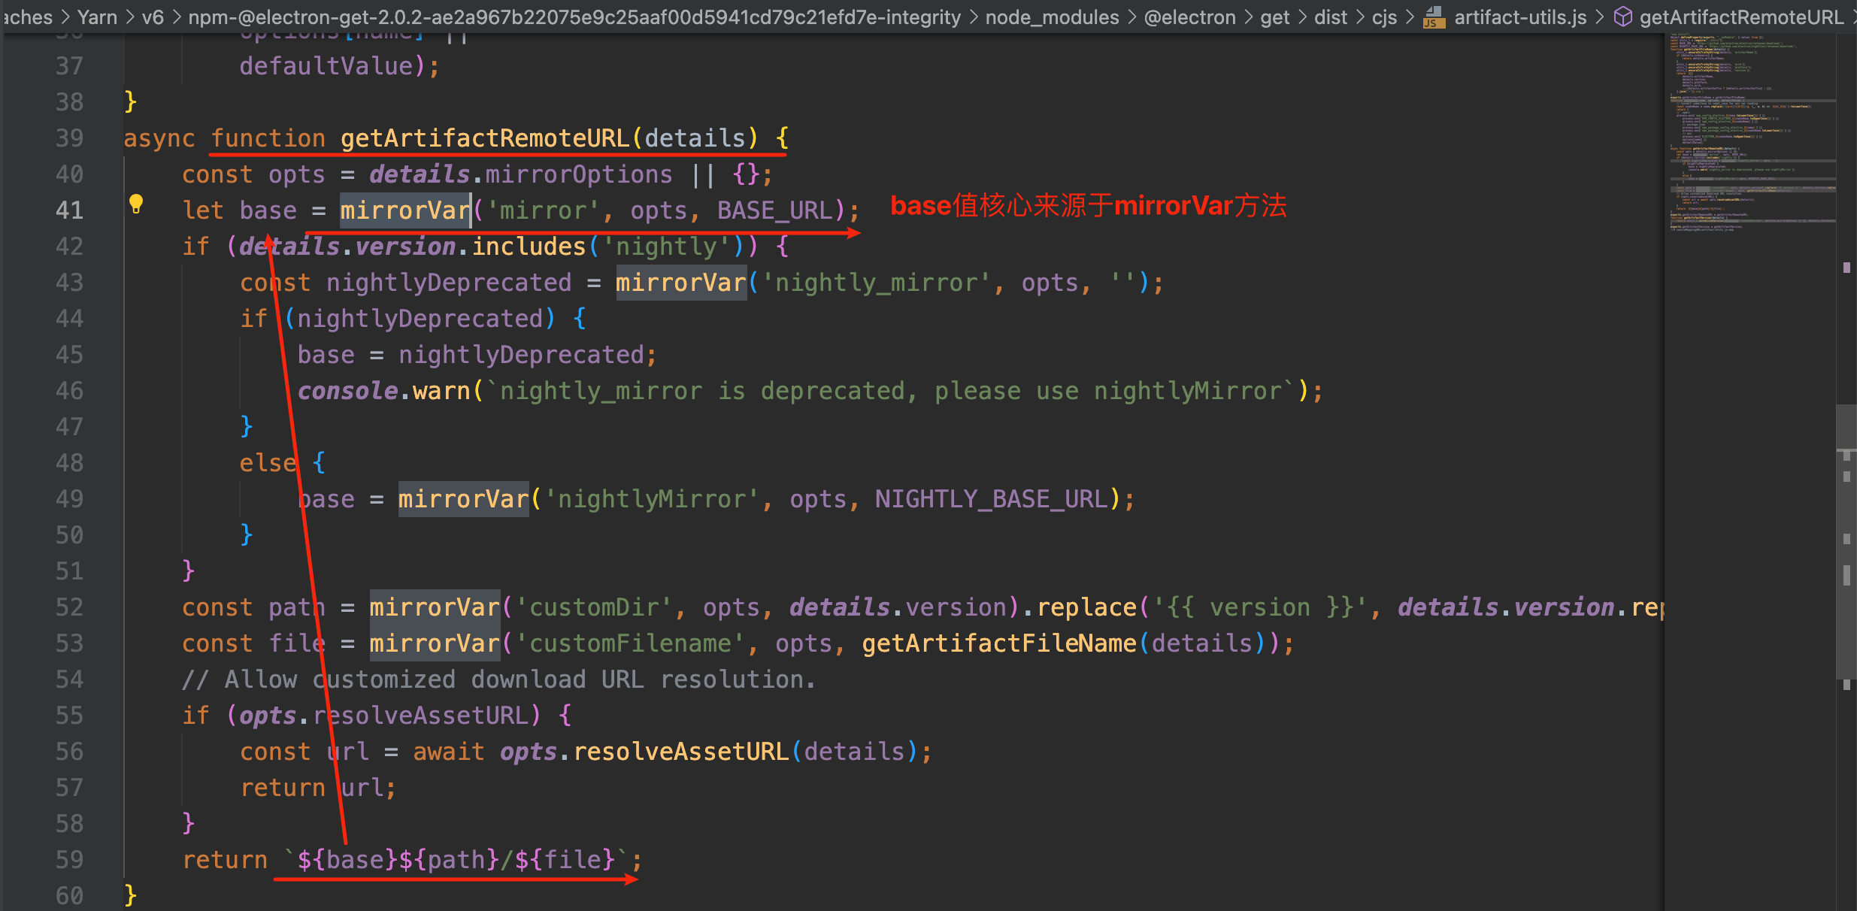Click the getArtifactRemoteURL function name on line 39
This screenshot has width=1857, height=911.
pyautogui.click(x=485, y=138)
